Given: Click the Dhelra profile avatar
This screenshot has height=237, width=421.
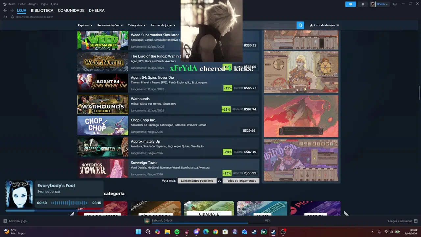Looking at the screenshot, I should click(373, 4).
